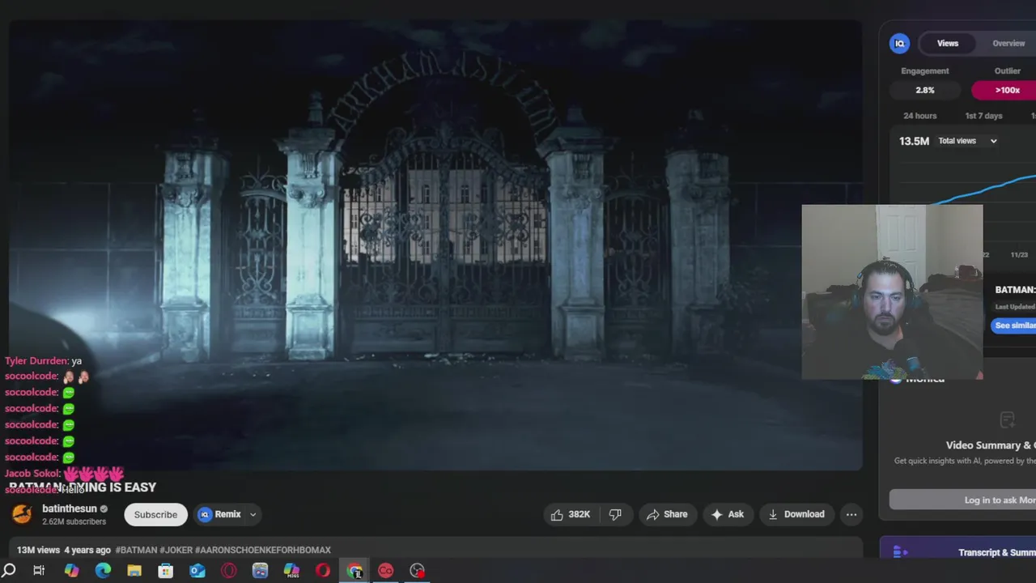The width and height of the screenshot is (1036, 583).
Task: Switch to the Chrome window on taskbar
Action: coord(355,571)
